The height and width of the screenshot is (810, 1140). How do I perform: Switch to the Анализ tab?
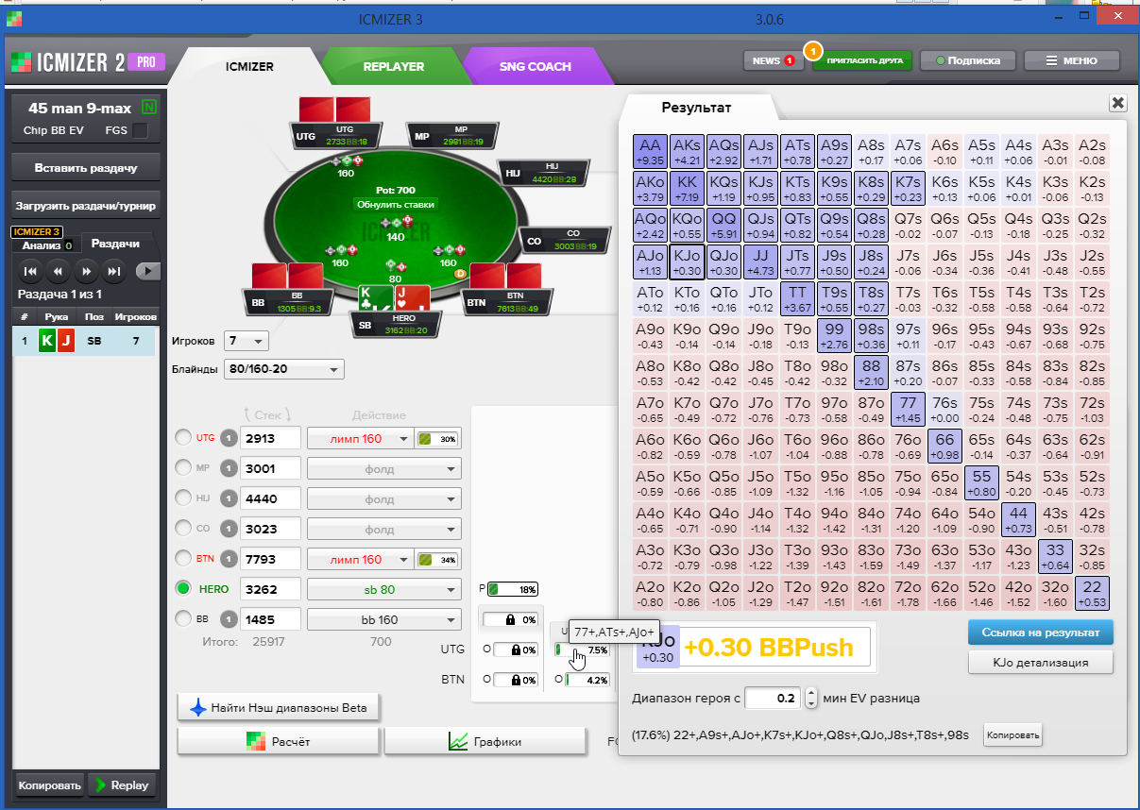[x=47, y=245]
